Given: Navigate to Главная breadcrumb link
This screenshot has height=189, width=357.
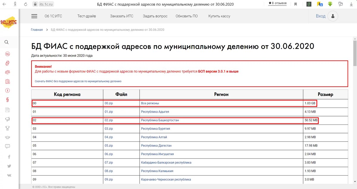Looking at the screenshot, I should pos(37,30).
